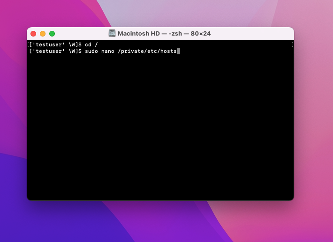
Task: Click the terminal cursor block after hosts
Action: [178, 51]
